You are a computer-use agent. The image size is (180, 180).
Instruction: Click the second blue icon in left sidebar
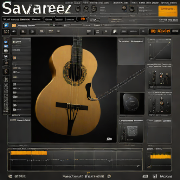(6, 46)
